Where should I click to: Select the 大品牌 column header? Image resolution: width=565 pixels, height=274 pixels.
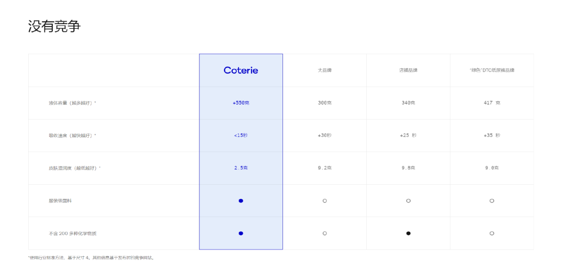coord(324,70)
